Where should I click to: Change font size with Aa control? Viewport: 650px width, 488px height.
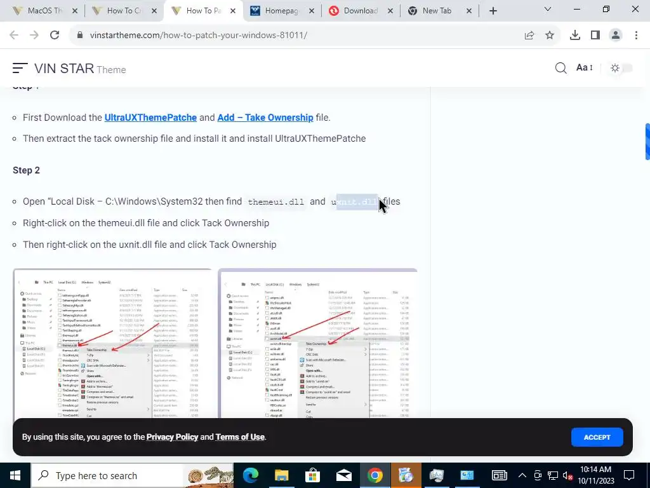pos(585,67)
